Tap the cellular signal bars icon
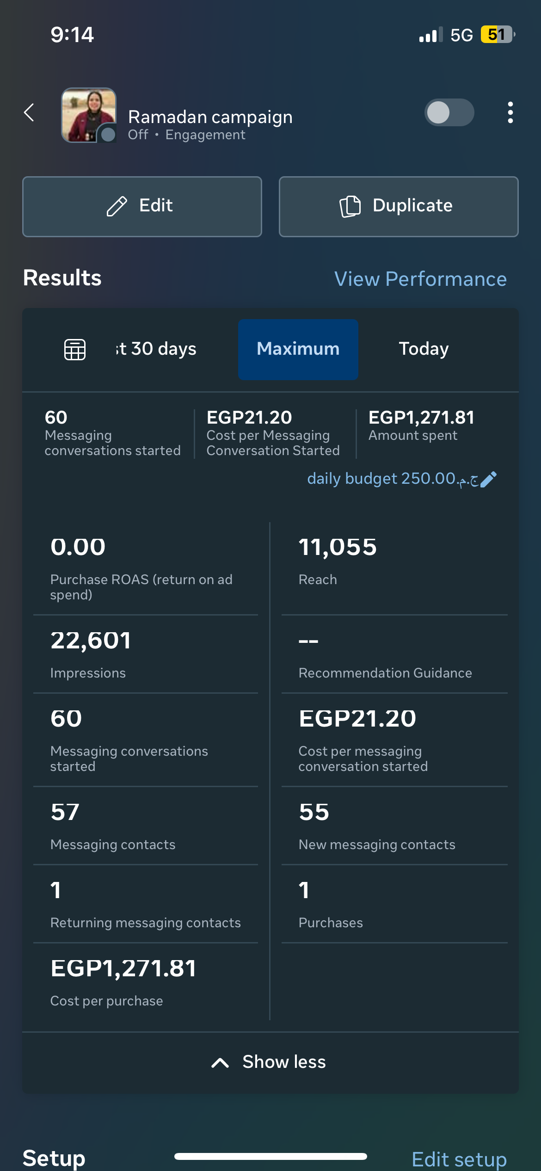 click(430, 35)
